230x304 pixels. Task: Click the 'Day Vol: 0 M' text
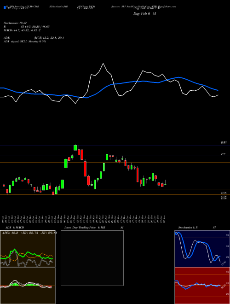tap(144, 14)
